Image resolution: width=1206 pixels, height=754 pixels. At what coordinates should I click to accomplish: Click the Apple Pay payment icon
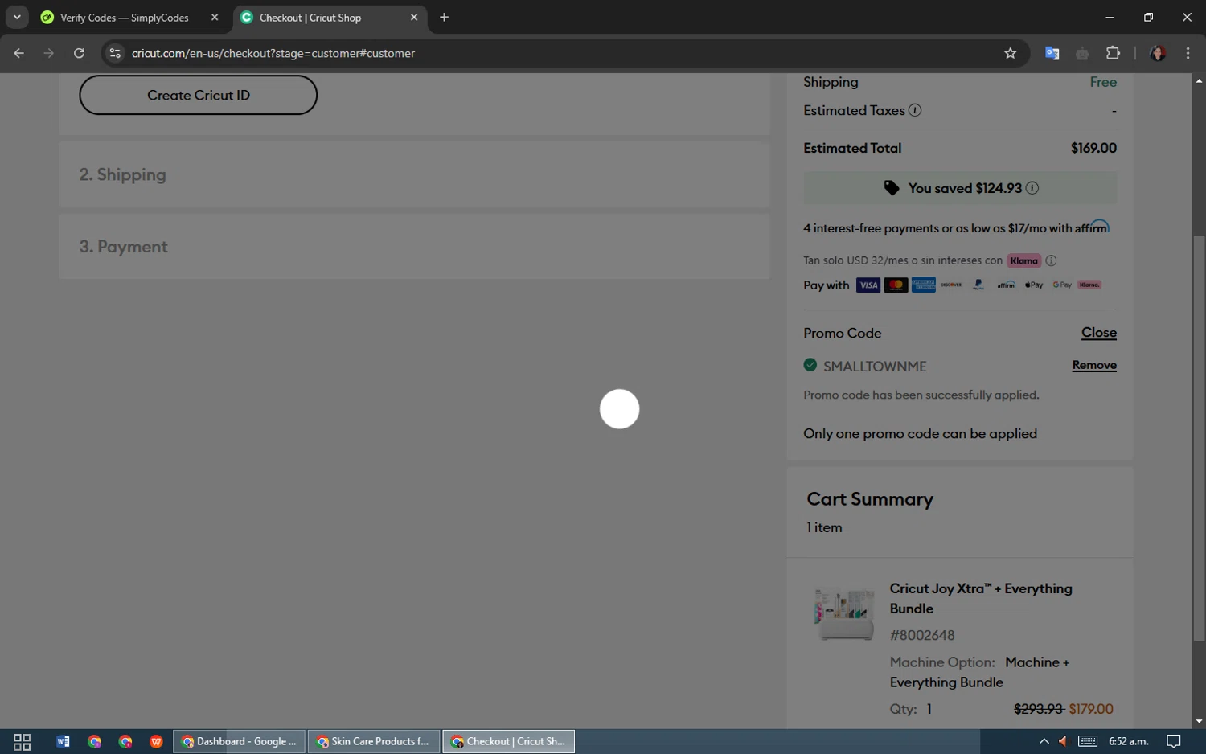pyautogui.click(x=1034, y=285)
